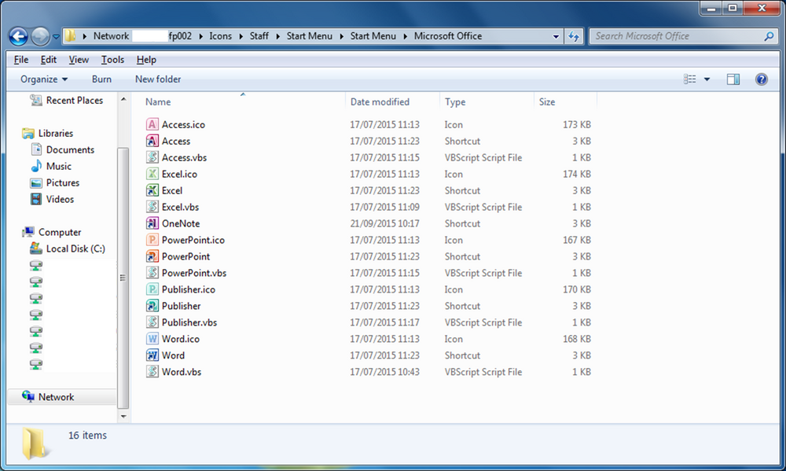
Task: Select Computer in navigation pane
Action: tap(60, 232)
